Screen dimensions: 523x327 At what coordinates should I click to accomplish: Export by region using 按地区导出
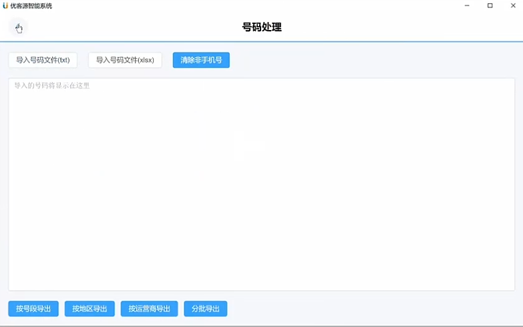pyautogui.click(x=90, y=309)
